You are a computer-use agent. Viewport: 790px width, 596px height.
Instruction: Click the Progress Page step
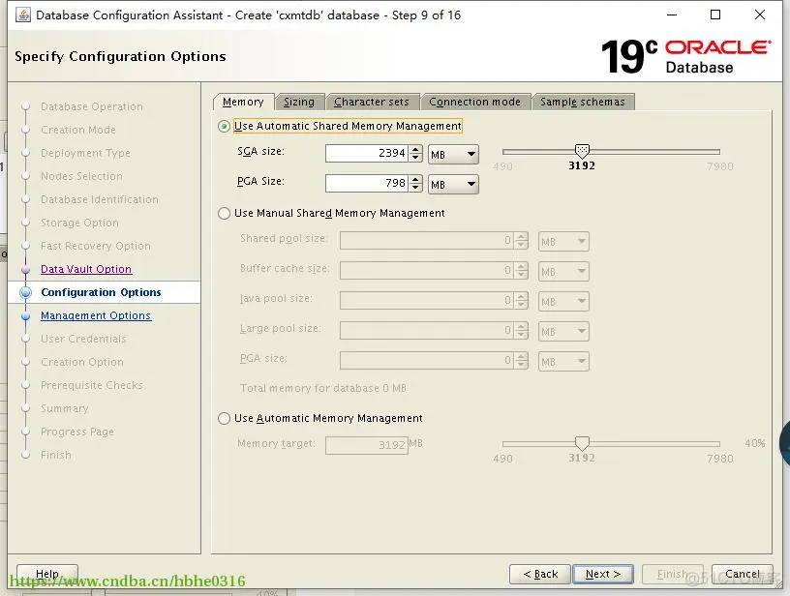pos(77,432)
